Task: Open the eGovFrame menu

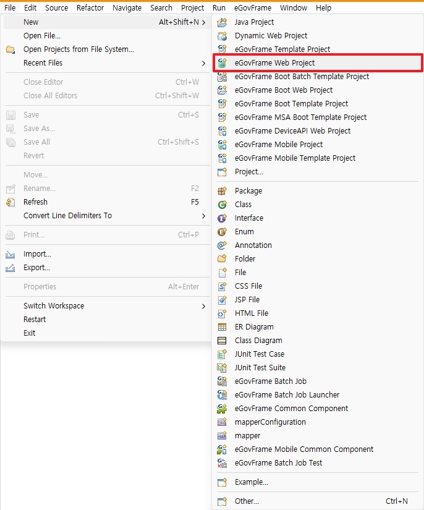Action: (x=253, y=8)
